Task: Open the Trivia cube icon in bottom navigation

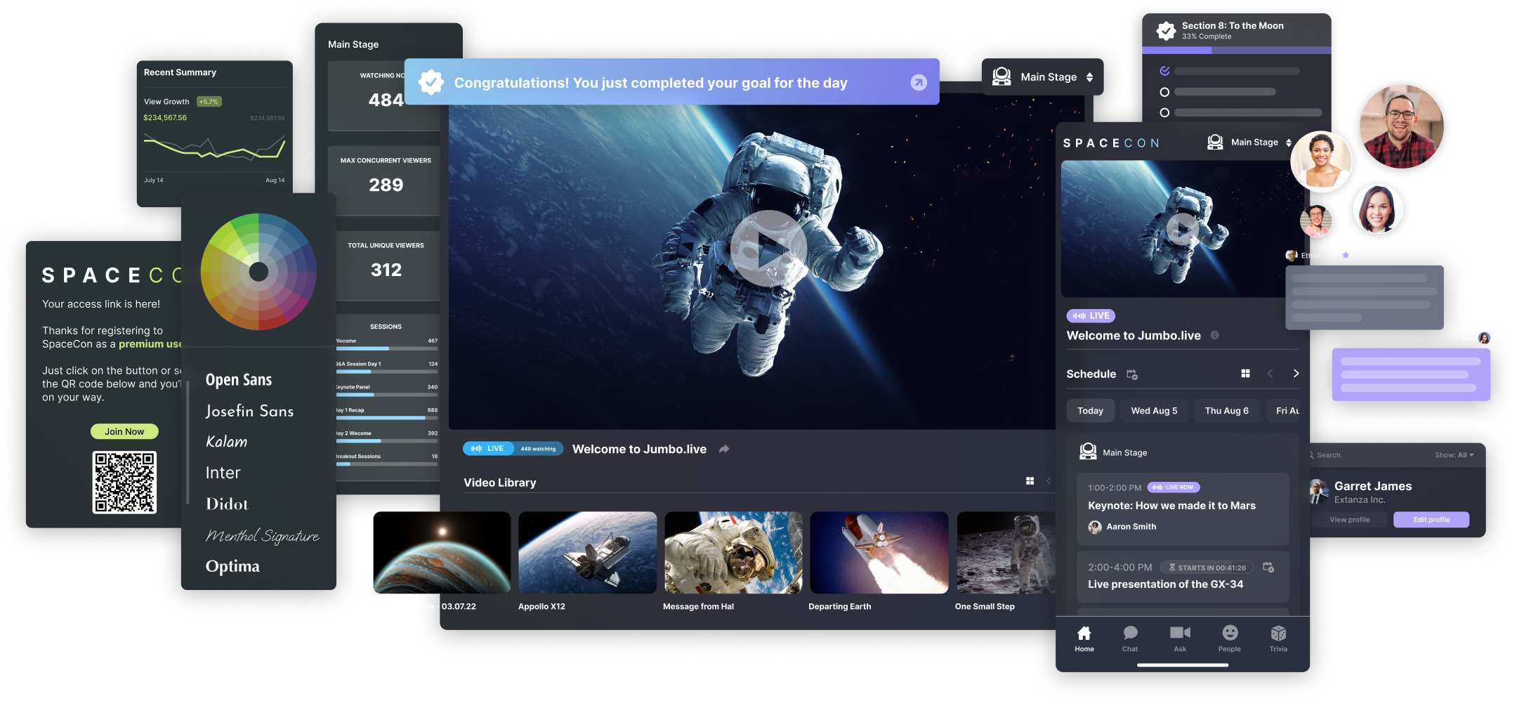Action: [x=1278, y=634]
